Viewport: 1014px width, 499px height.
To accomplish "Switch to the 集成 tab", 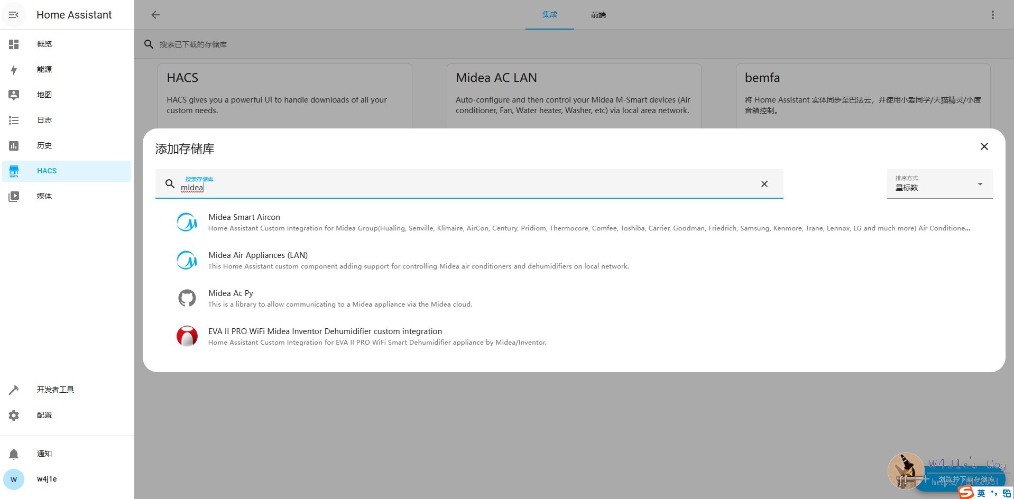I will [x=549, y=15].
